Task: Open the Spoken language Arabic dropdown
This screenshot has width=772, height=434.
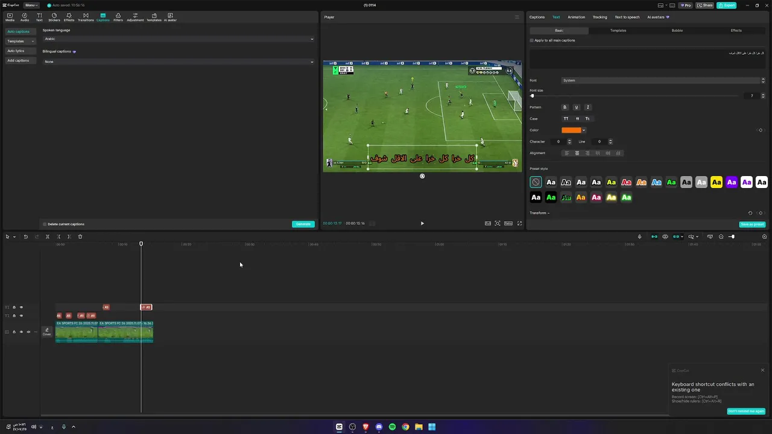Action: [x=179, y=39]
